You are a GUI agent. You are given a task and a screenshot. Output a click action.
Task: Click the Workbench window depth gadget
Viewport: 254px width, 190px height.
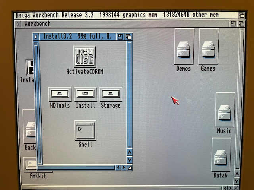(x=241, y=24)
